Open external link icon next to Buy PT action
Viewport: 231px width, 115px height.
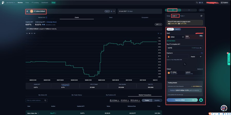pos(56,113)
